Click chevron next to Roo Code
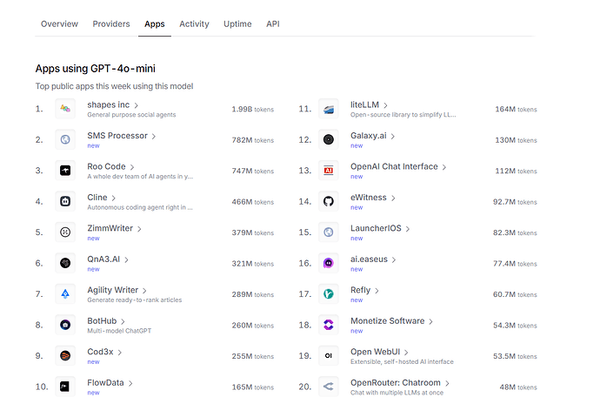 pyautogui.click(x=132, y=167)
